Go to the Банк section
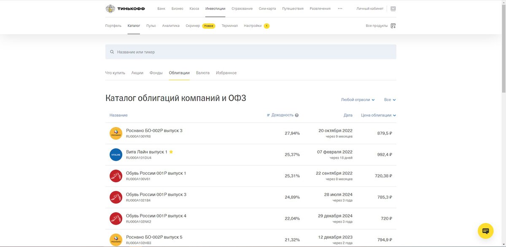This screenshot has width=506, height=247. pyautogui.click(x=161, y=8)
